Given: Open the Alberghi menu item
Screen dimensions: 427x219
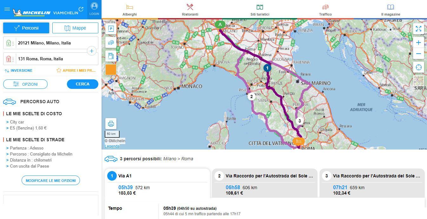Looking at the screenshot, I should [x=130, y=10].
